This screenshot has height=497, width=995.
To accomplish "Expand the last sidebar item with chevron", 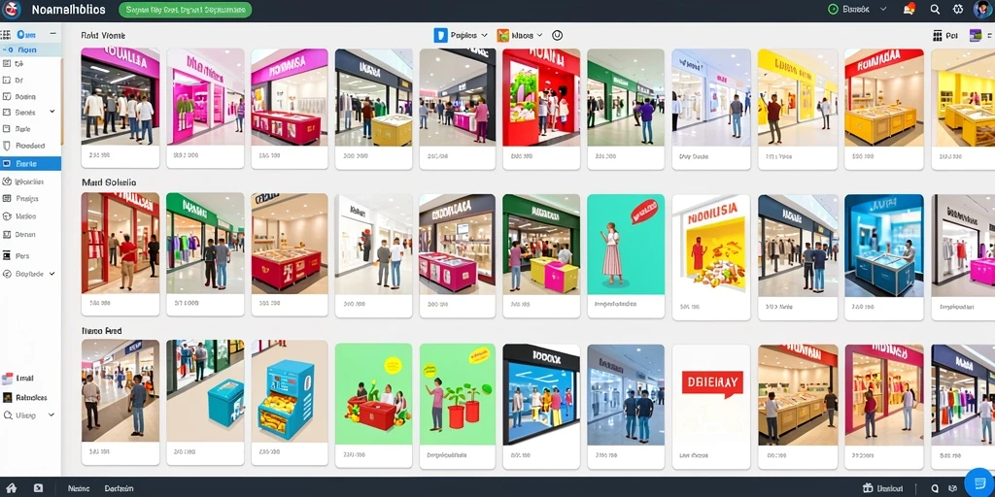I will (x=30, y=415).
